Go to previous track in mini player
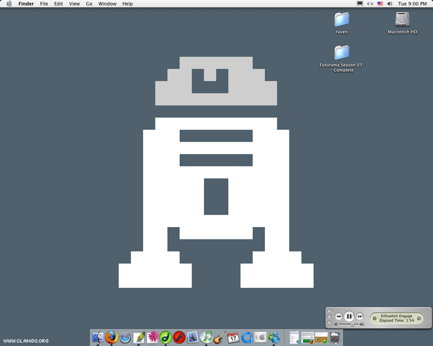 click(338, 316)
